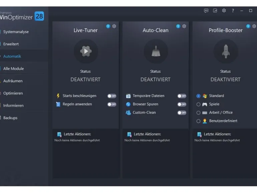The width and height of the screenshot is (257, 193).
Task: Click the users icon beside Custom-Clean
Action: [128, 113]
